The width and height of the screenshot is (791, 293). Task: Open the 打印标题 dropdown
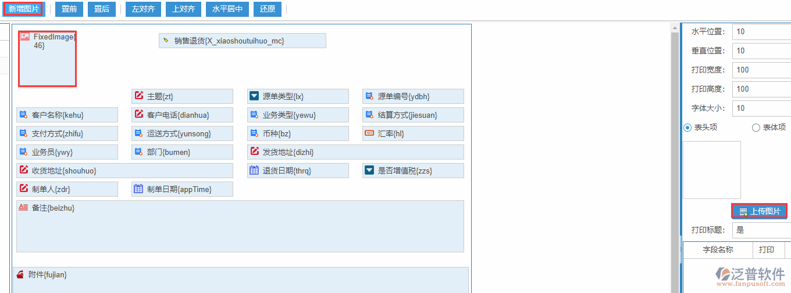(x=762, y=230)
